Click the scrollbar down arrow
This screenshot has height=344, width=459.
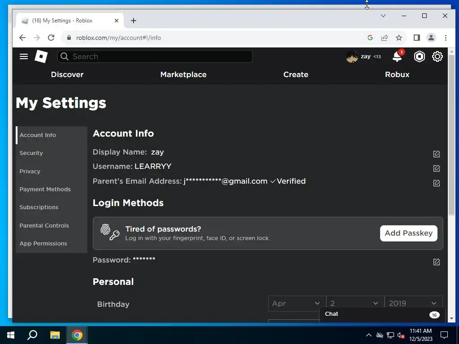[x=451, y=318]
